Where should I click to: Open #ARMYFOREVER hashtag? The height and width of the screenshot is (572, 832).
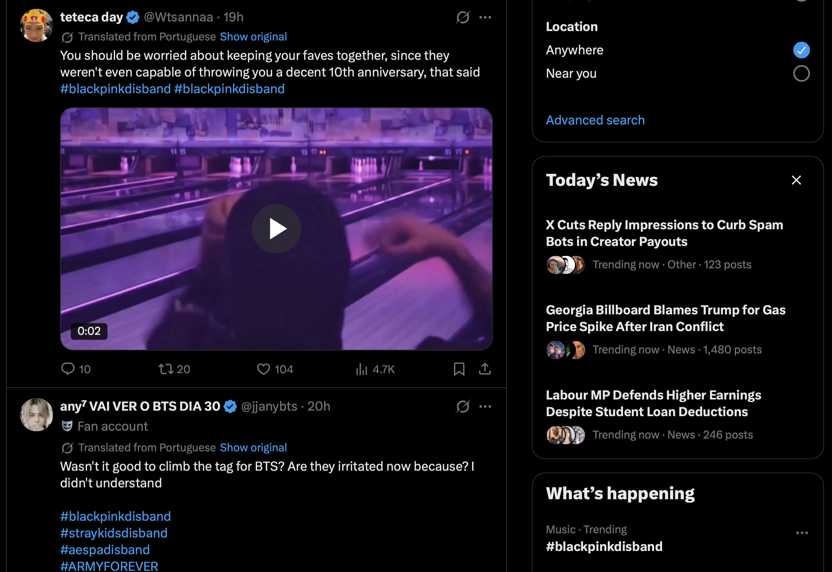(x=109, y=566)
